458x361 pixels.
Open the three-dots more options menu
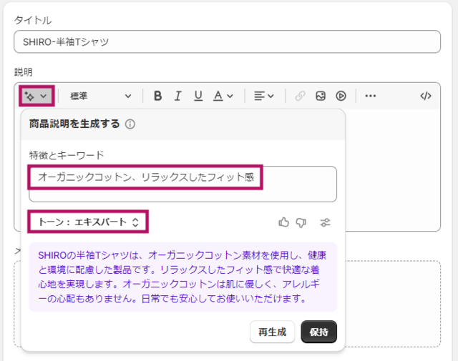[x=370, y=96]
